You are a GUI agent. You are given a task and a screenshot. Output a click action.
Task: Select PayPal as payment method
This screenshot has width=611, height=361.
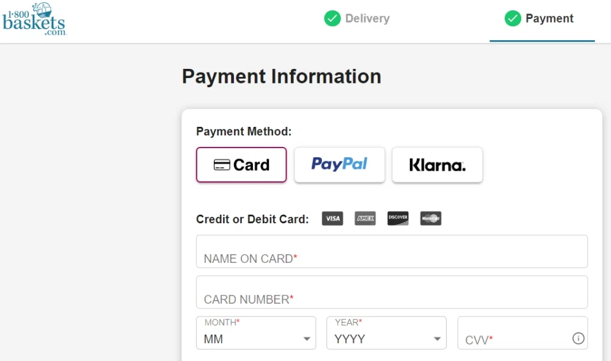339,165
